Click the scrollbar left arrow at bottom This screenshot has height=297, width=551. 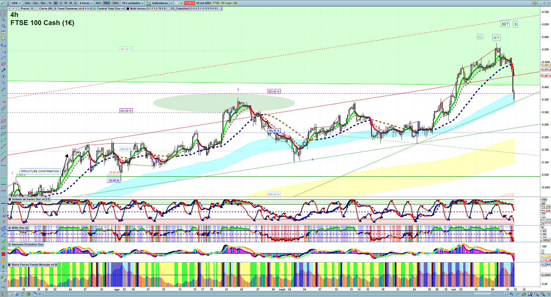pos(43,294)
